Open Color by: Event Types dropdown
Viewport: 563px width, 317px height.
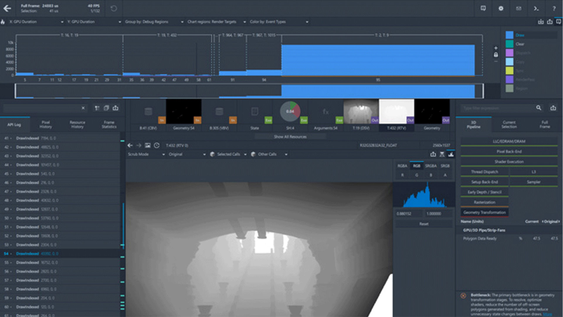(279, 22)
